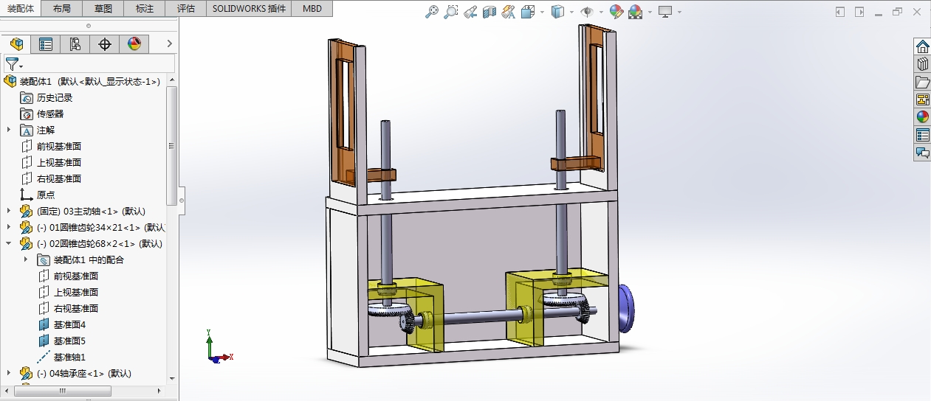Expand the (固定) 03主动轴<1> component
Screen dimensions: 931x401
point(9,211)
